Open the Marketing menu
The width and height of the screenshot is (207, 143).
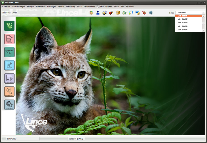coord(71,7)
